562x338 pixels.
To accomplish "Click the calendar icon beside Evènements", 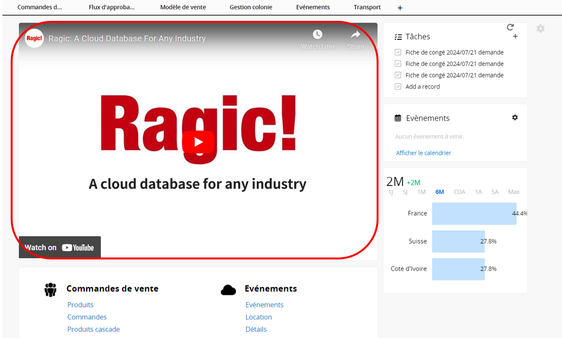I will tap(398, 118).
